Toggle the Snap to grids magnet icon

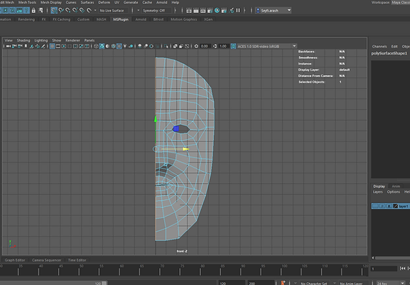pos(54,10)
